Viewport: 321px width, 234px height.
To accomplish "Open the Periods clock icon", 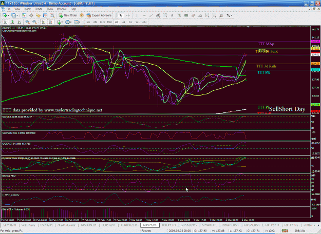I will [x=67, y=22].
